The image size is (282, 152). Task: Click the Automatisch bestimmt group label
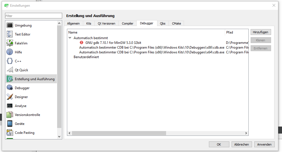pos(91,38)
